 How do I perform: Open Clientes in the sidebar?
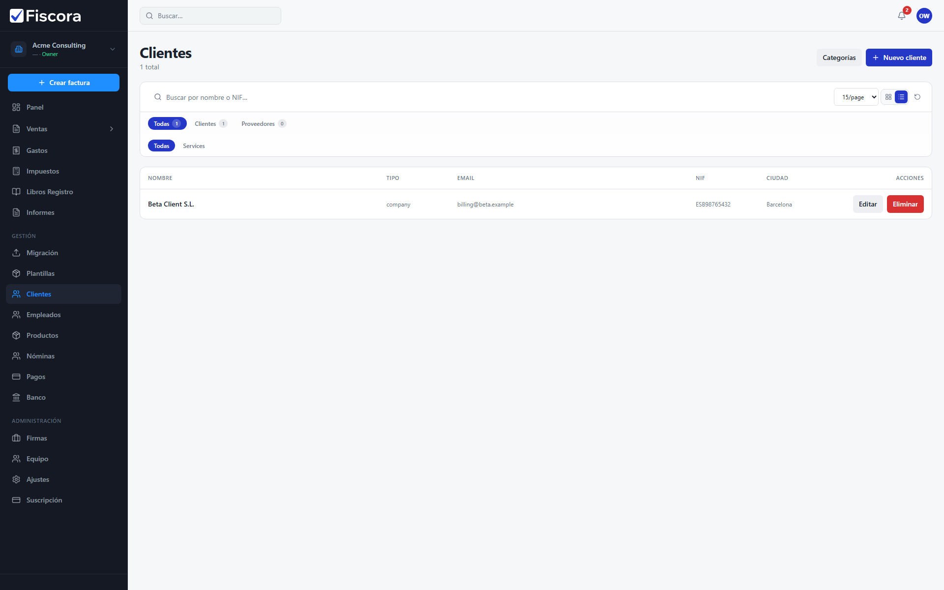[x=63, y=294]
